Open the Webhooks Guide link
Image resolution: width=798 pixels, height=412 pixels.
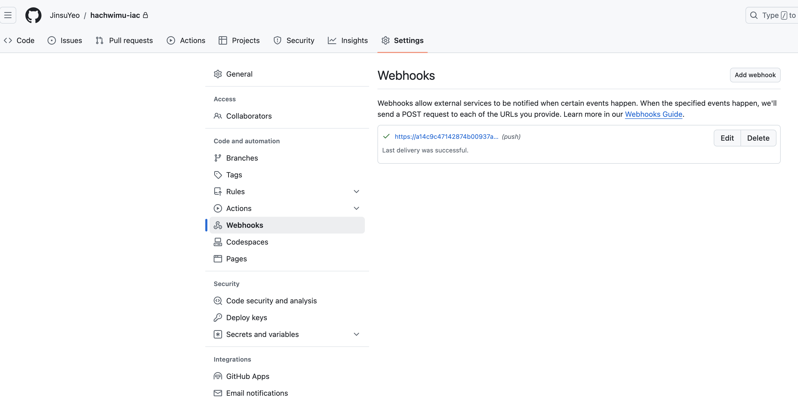(x=653, y=114)
